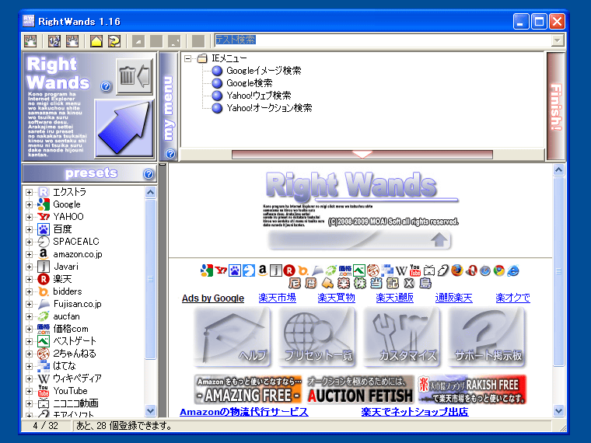This screenshot has width=591, height=443.
Task: Open the テスト検索 combo box dropdown arrow
Action: pyautogui.click(x=557, y=40)
